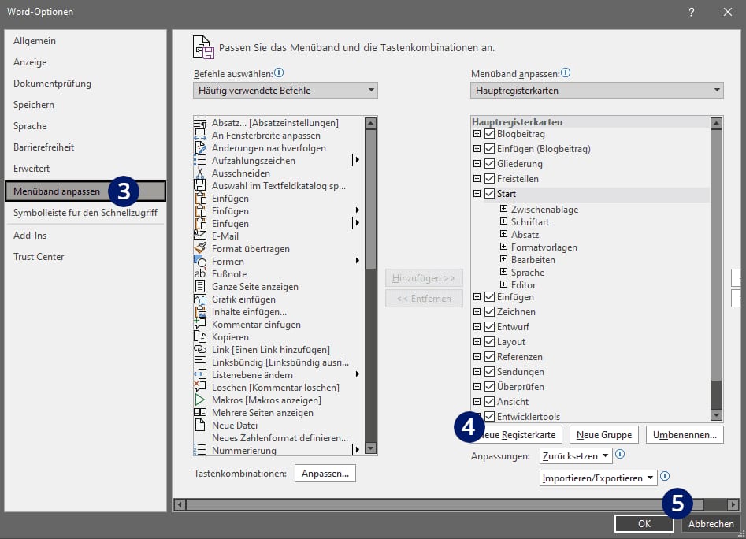Select the Neue Datei page icon
The image size is (746, 539).
click(200, 425)
